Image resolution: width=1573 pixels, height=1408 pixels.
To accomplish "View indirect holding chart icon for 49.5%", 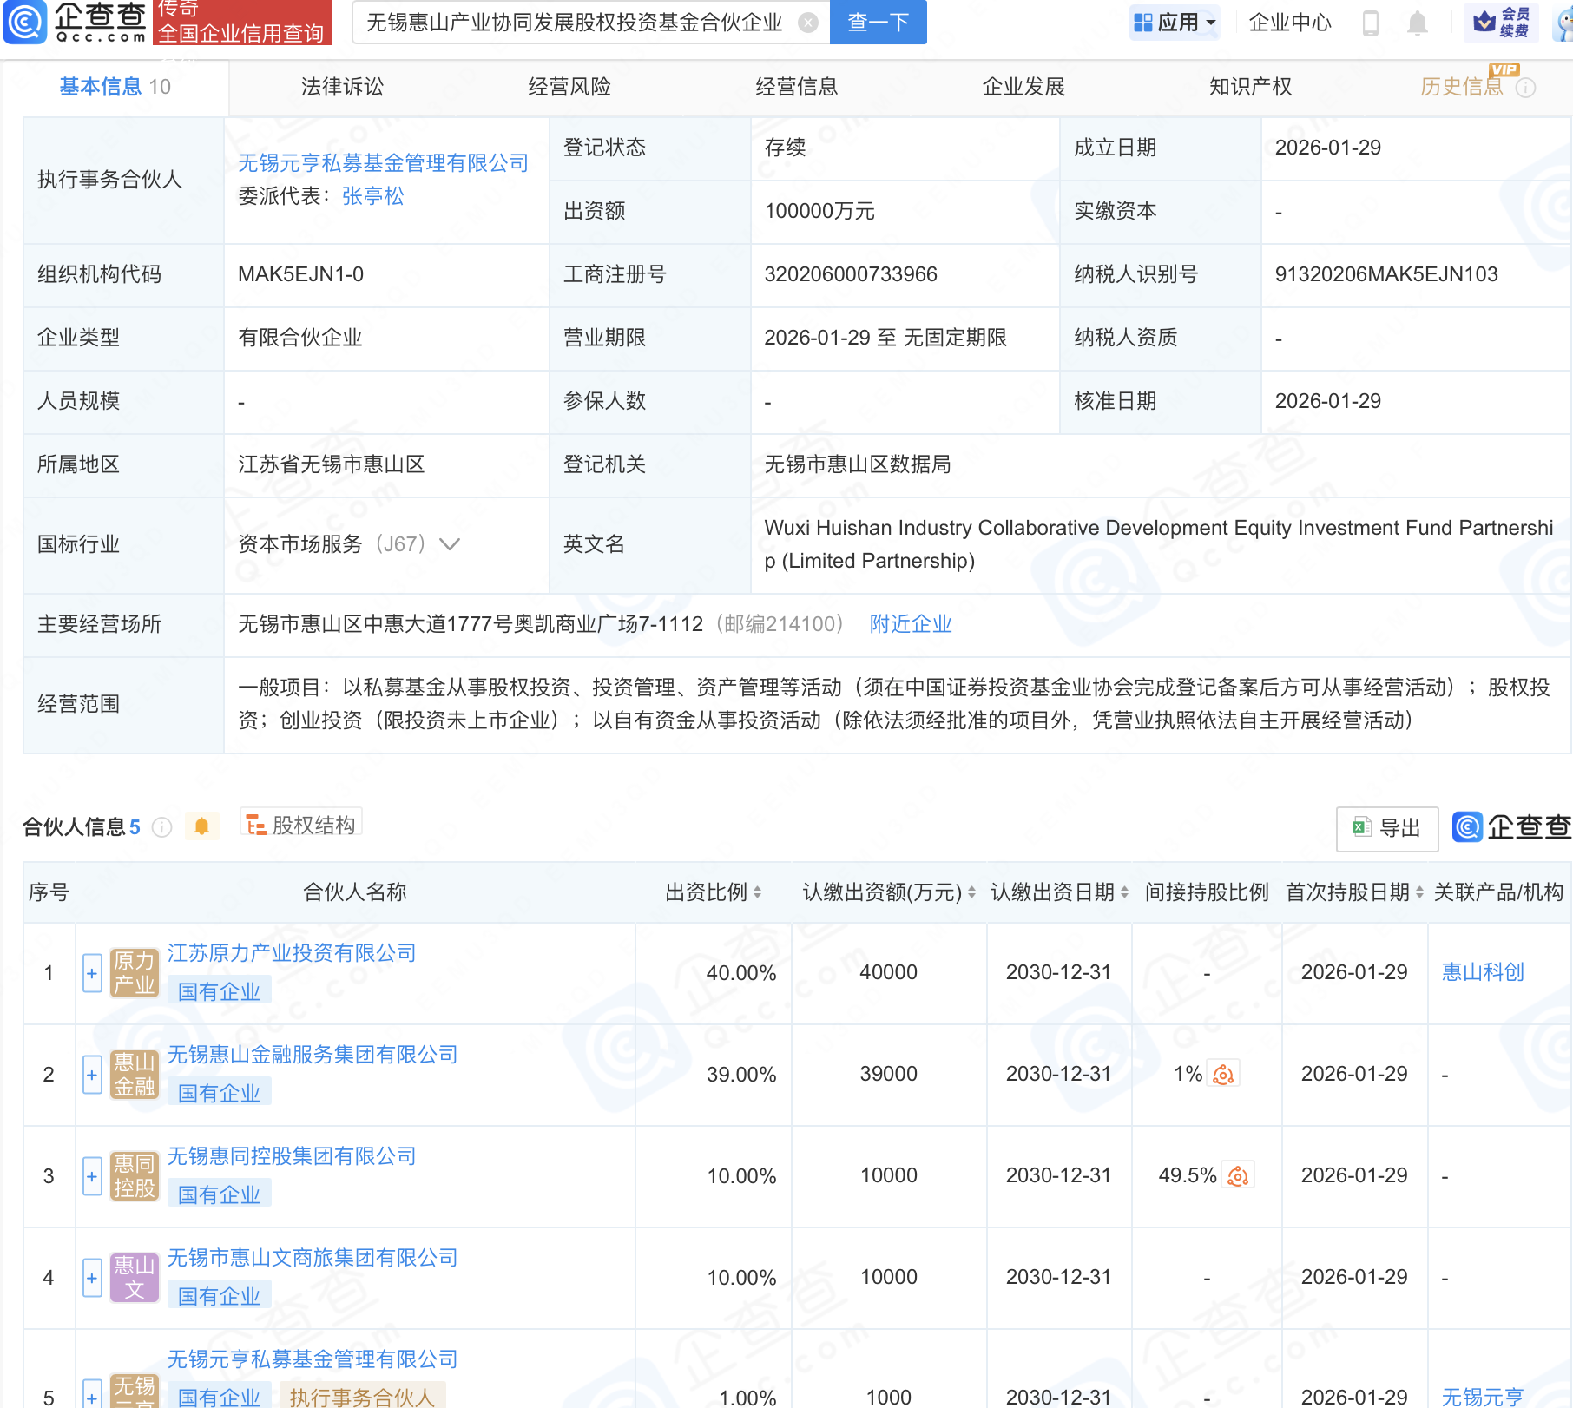I will (1238, 1176).
